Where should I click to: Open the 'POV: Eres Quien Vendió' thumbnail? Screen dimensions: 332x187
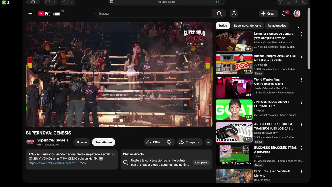coord(234,176)
